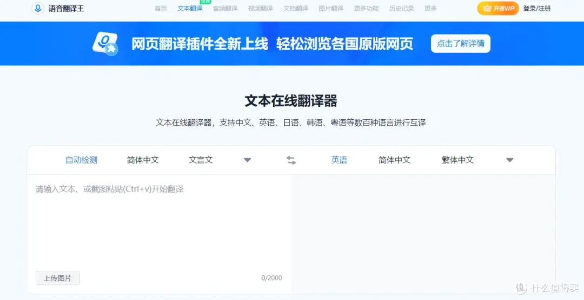Click the 文本在线翻译器 heading
This screenshot has height=300, width=584.
point(291,101)
